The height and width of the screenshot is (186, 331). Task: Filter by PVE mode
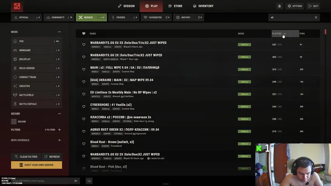tap(36, 41)
